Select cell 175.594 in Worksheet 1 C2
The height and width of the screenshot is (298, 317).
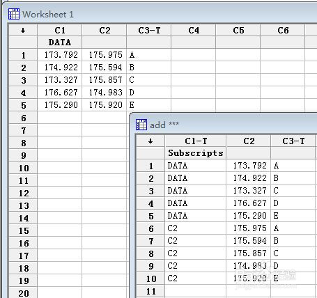point(105,68)
